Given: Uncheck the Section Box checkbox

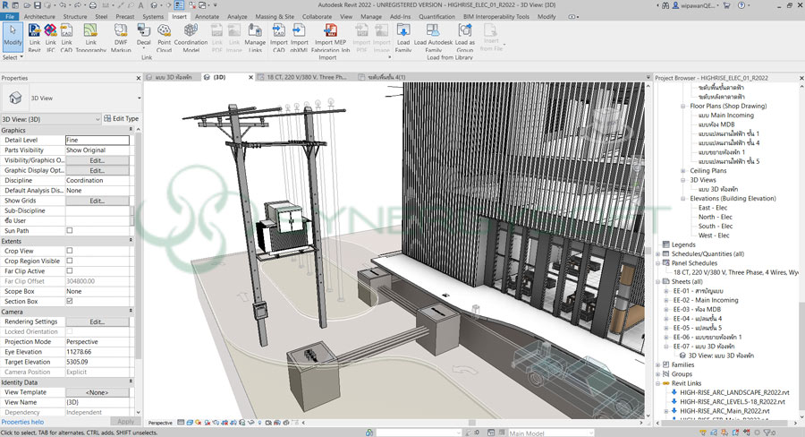Looking at the screenshot, I should click(x=70, y=301).
